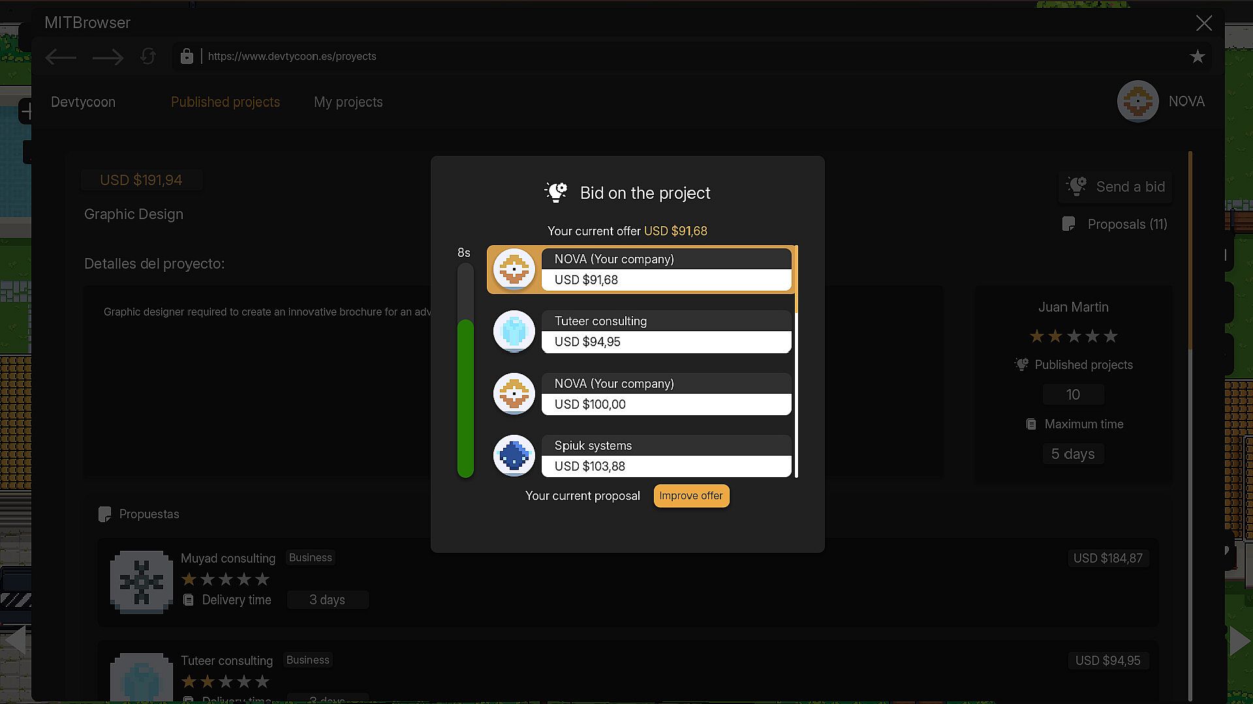Viewport: 1253px width, 704px height.
Task: Click Spiuk systems avatar in bid list
Action: pyautogui.click(x=514, y=456)
